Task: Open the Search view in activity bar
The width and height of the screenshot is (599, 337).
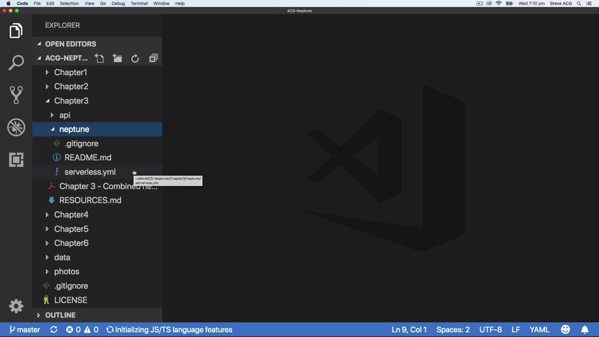Action: [16, 63]
